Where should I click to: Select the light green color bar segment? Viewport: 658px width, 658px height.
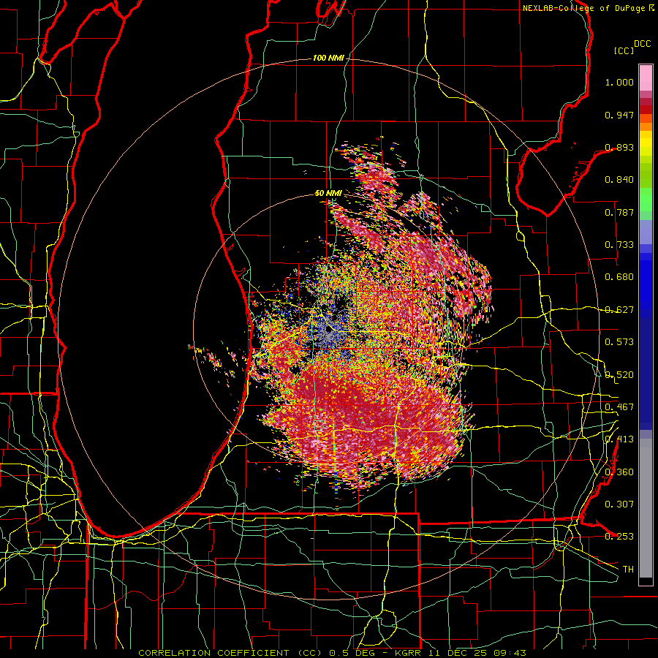(x=646, y=200)
